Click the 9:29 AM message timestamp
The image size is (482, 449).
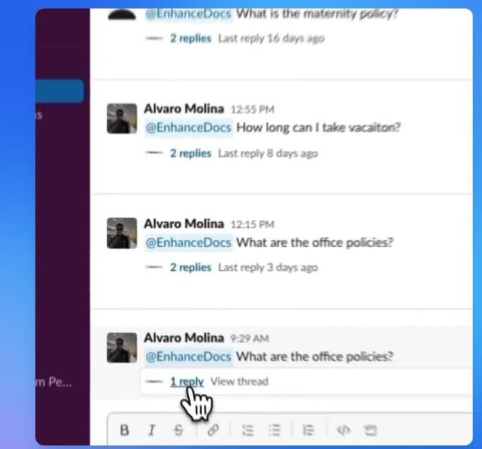pos(249,338)
